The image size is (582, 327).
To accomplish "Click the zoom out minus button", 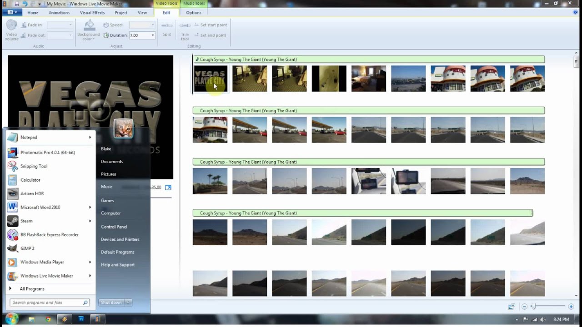I will pyautogui.click(x=525, y=307).
